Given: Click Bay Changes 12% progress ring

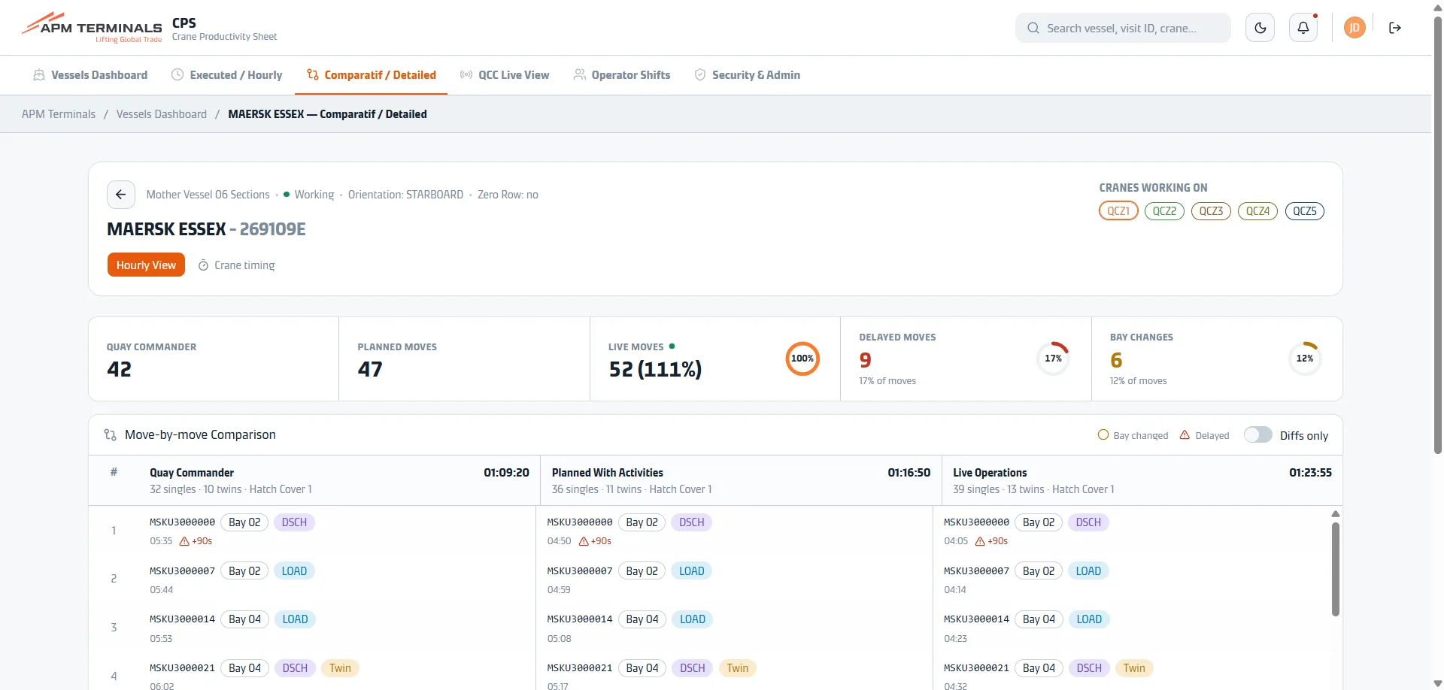Looking at the screenshot, I should point(1304,359).
